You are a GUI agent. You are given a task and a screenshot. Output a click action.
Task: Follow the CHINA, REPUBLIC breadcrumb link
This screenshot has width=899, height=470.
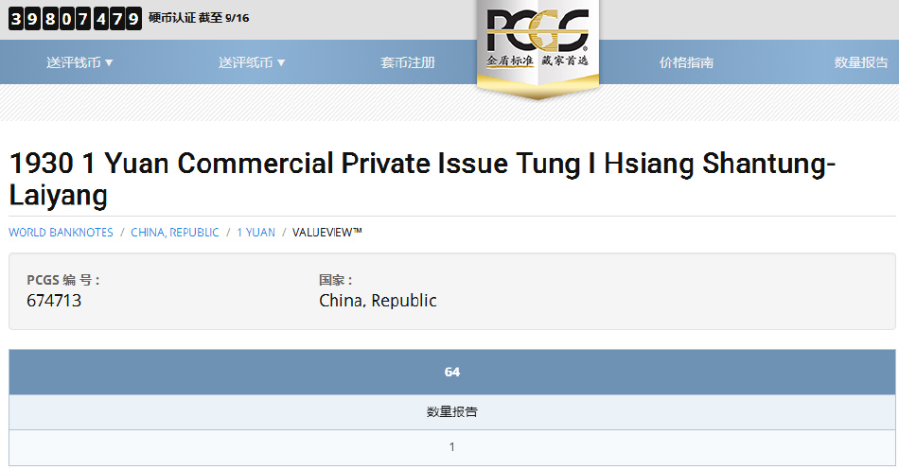click(x=175, y=232)
